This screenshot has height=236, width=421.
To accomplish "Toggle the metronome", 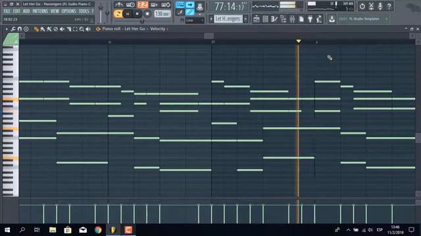I will (118, 5).
